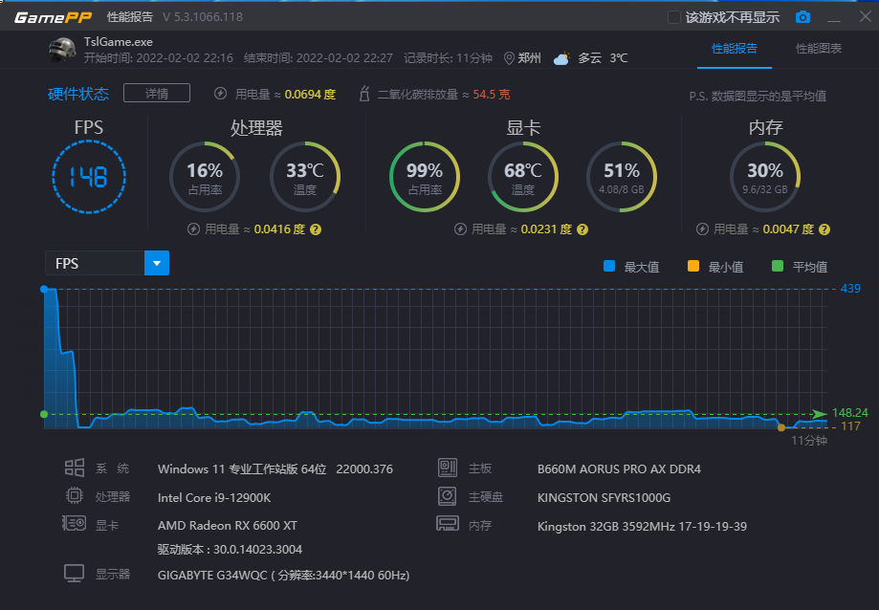This screenshot has height=610, width=879.
Task: Click the lightning icon next to total 用电量
Action: (220, 94)
